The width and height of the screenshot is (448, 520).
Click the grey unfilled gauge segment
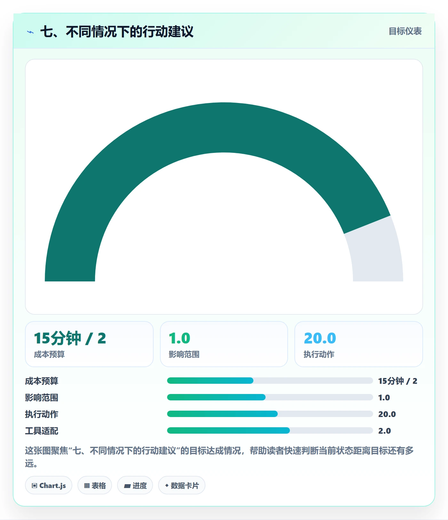click(376, 253)
